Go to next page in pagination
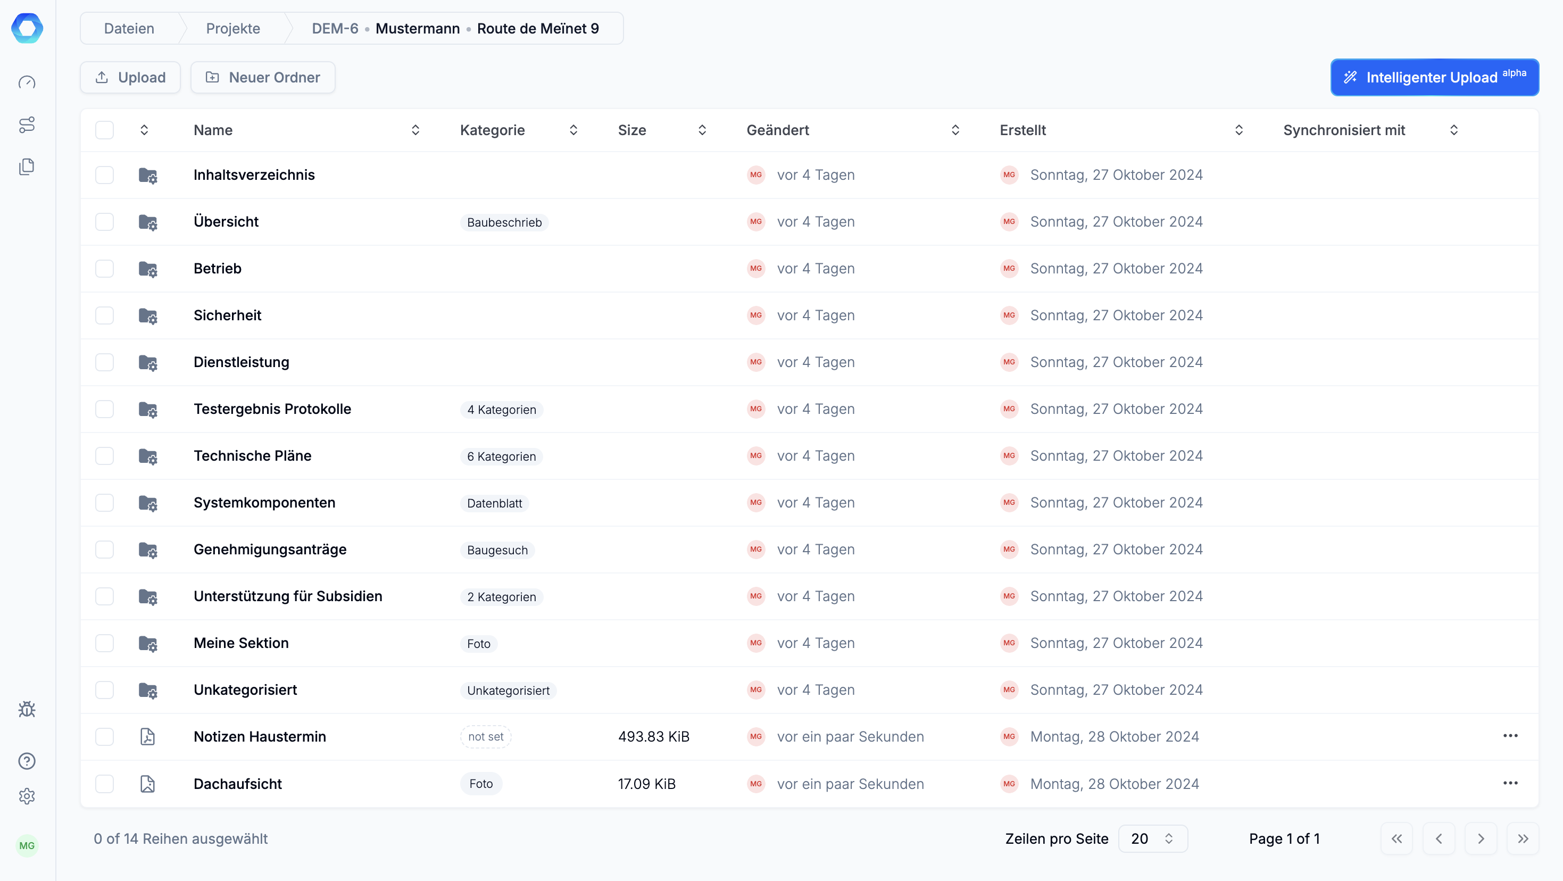The height and width of the screenshot is (881, 1563). (1481, 838)
